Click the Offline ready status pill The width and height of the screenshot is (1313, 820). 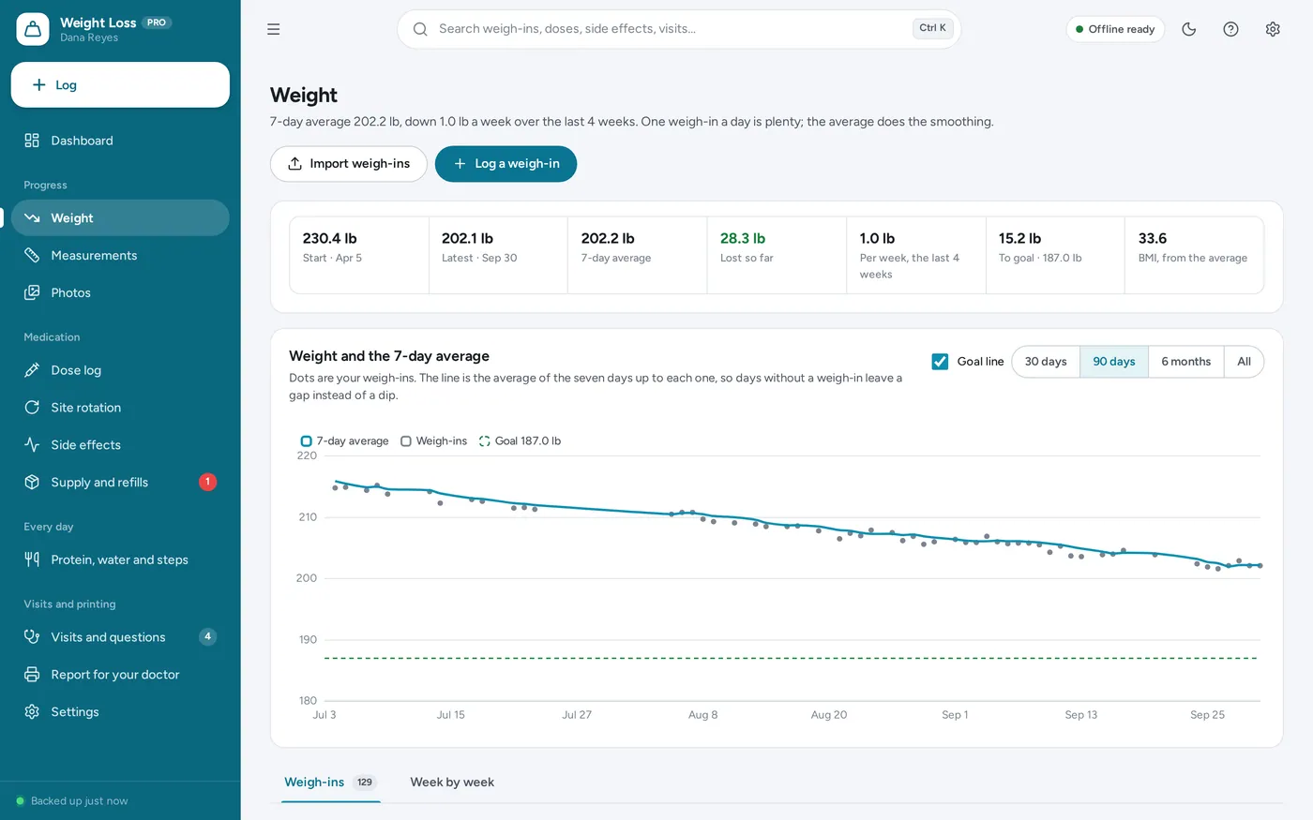coord(1115,29)
